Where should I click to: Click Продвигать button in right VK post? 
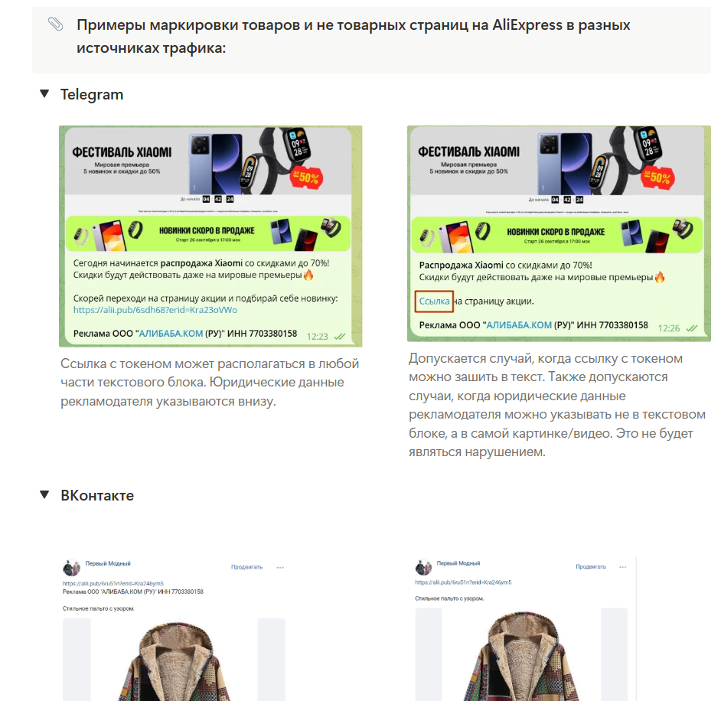point(591,567)
